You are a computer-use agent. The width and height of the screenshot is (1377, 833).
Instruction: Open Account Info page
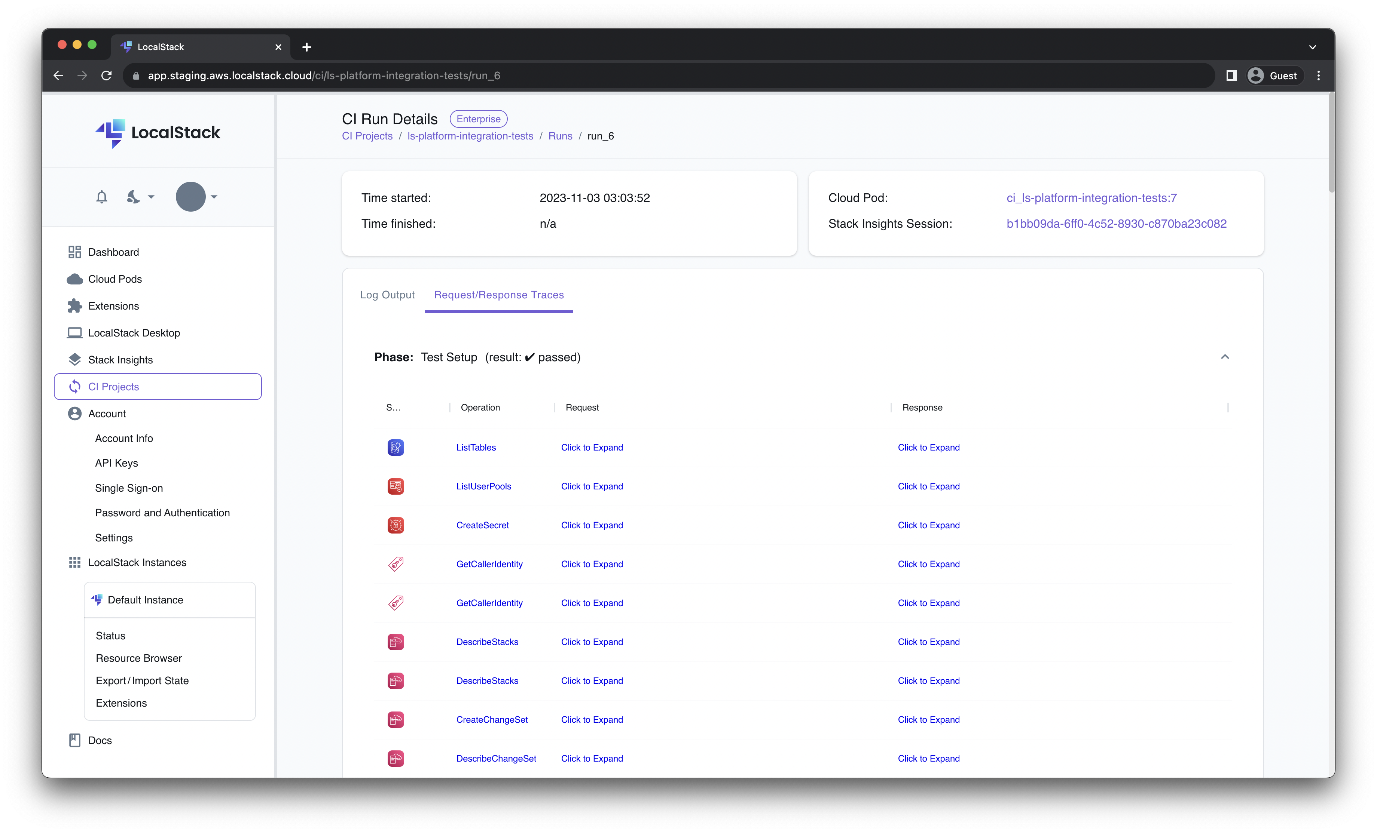(123, 438)
